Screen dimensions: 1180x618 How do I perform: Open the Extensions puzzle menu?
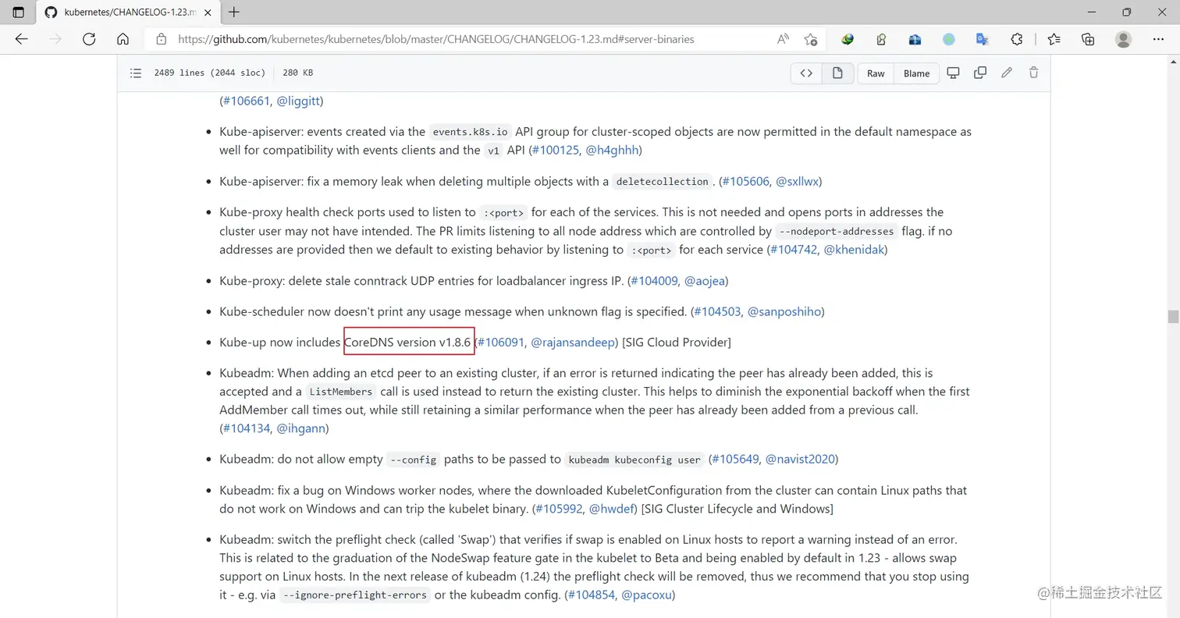coord(1017,39)
